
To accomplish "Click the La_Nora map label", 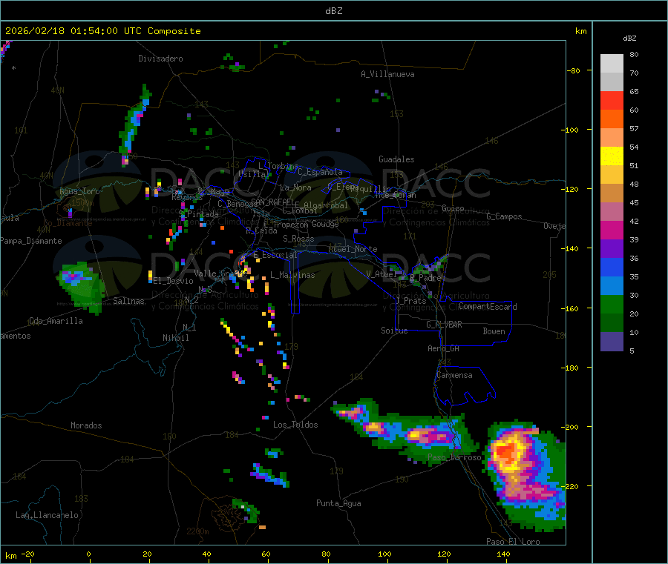I will (295, 188).
